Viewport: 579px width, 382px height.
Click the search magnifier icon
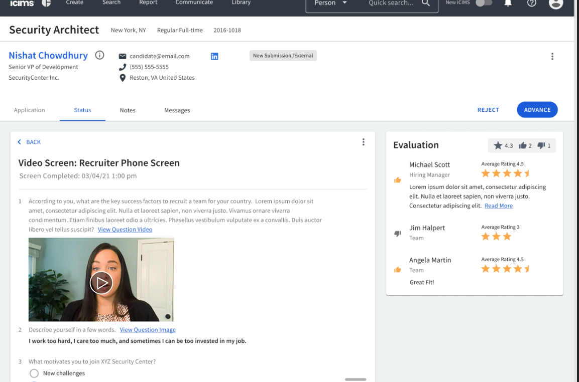(426, 3)
